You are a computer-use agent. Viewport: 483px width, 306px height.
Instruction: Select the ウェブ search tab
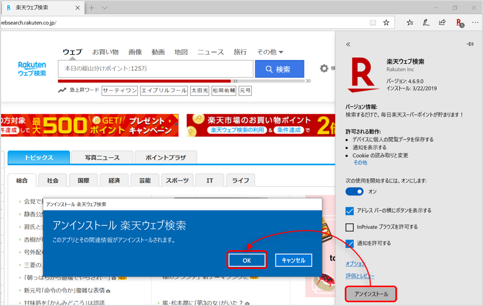point(73,52)
